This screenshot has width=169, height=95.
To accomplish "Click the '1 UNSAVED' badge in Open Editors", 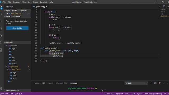I will (x=22, y=10).
